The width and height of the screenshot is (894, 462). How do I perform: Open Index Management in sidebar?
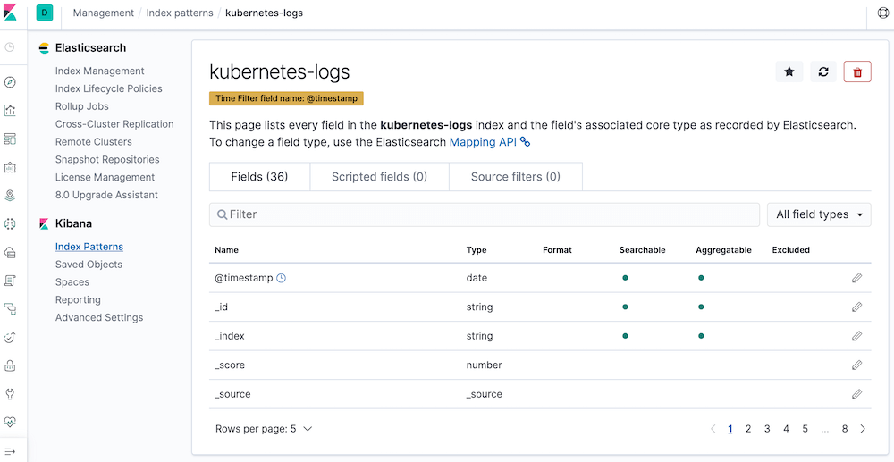click(100, 71)
